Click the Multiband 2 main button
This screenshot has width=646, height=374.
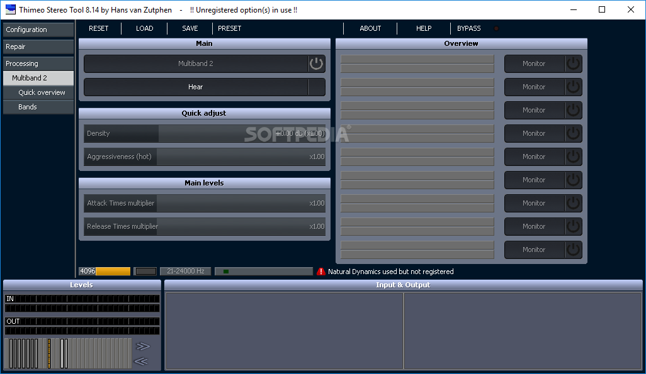coord(196,63)
